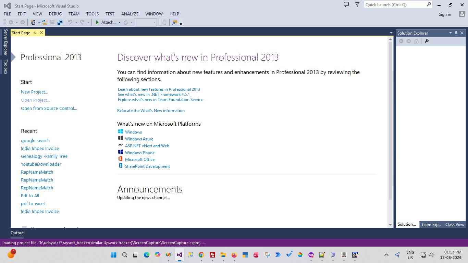Screen dimensions: 468x263
Task: Click the Quick Launch search box
Action: 394,5
